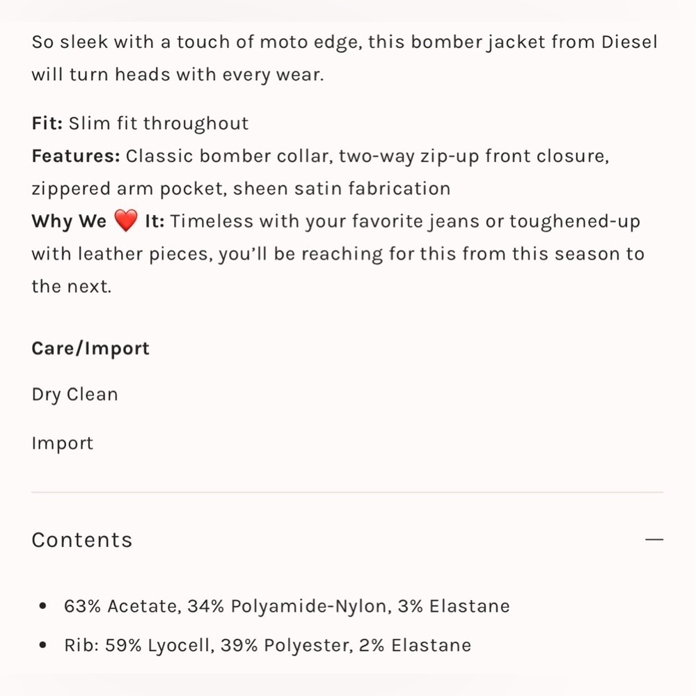This screenshot has height=696, width=696.
Task: Click the standalone Import line
Action: (63, 443)
